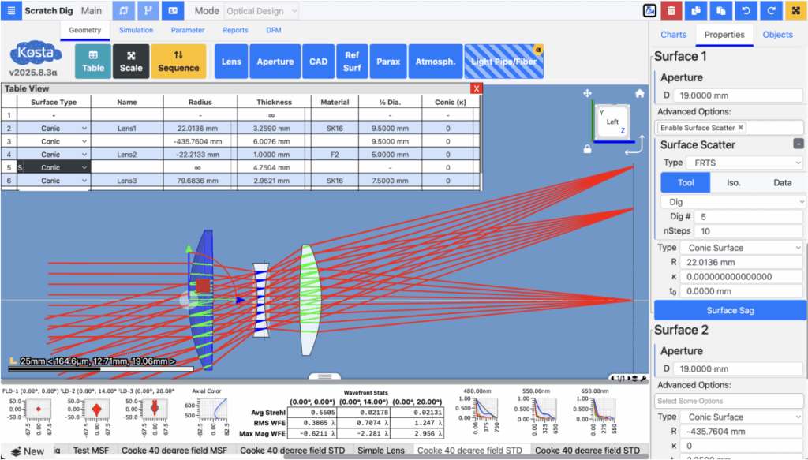Click the branch icon beside Main

click(x=148, y=11)
